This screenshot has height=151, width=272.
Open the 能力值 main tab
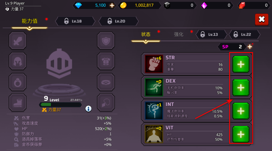[x=30, y=21]
